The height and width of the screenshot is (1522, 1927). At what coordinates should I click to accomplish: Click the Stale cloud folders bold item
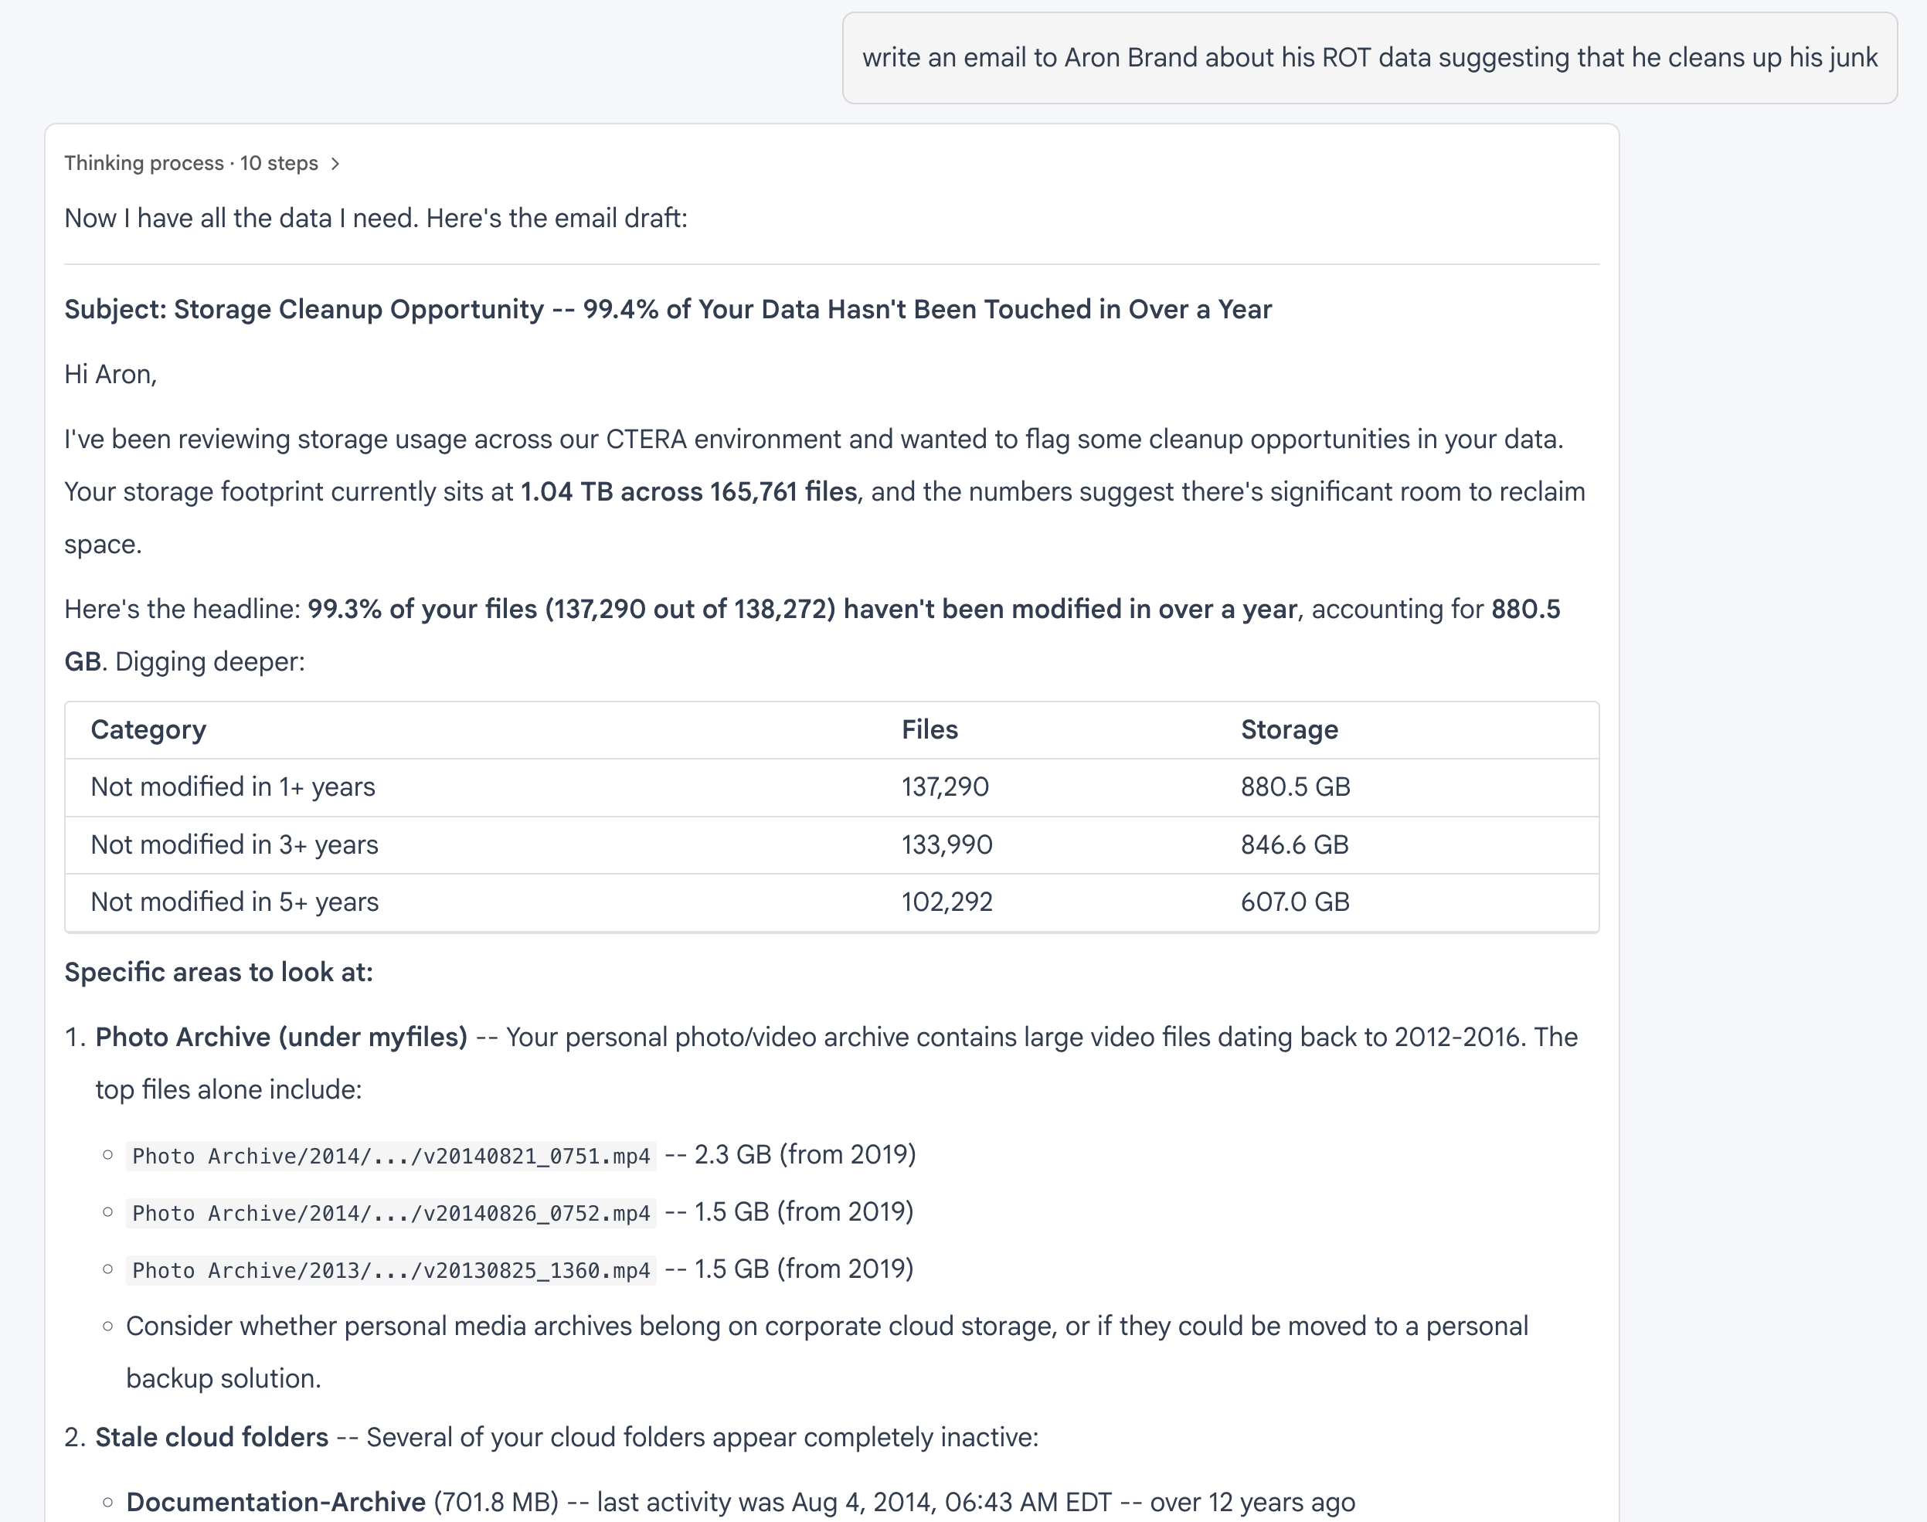click(212, 1437)
